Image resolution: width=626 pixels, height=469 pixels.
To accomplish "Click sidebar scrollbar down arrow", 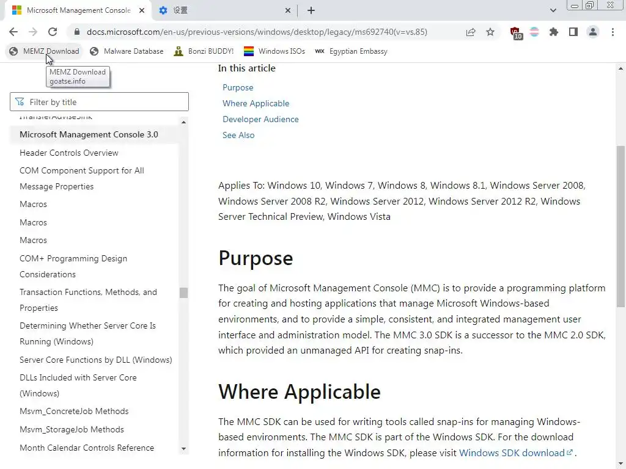I will point(183,449).
